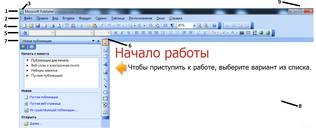
Task: Click the Line Color brush button
Action: [223, 33]
